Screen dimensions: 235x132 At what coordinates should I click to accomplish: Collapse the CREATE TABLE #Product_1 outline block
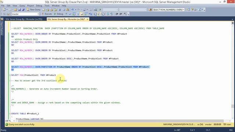pyautogui.click(x=10, y=114)
